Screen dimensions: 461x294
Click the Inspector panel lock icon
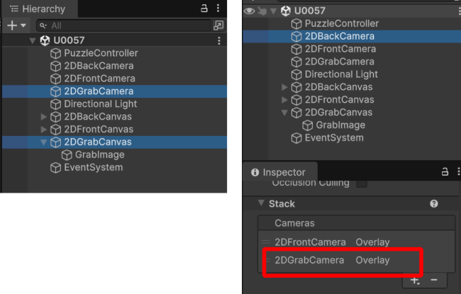[445, 172]
